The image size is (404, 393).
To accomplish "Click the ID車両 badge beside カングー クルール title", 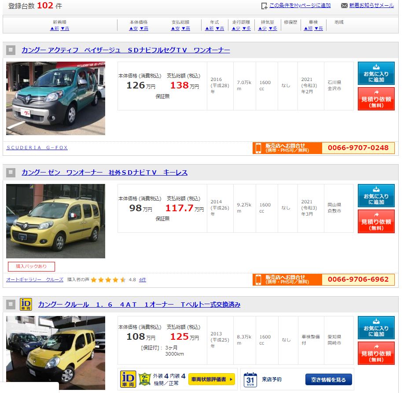I will click(26, 305).
